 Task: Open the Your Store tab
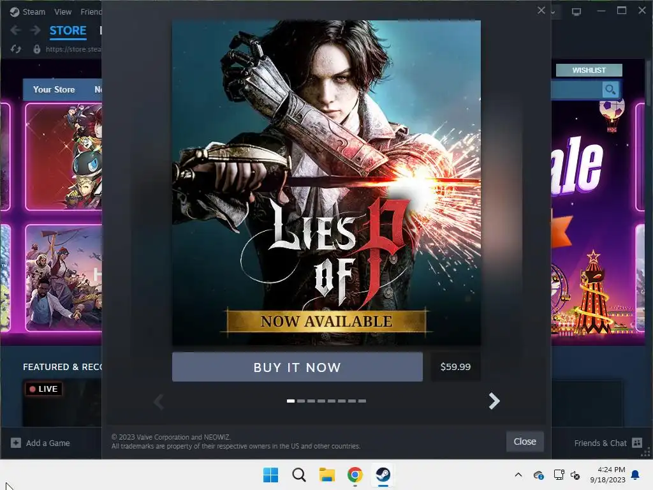point(54,89)
